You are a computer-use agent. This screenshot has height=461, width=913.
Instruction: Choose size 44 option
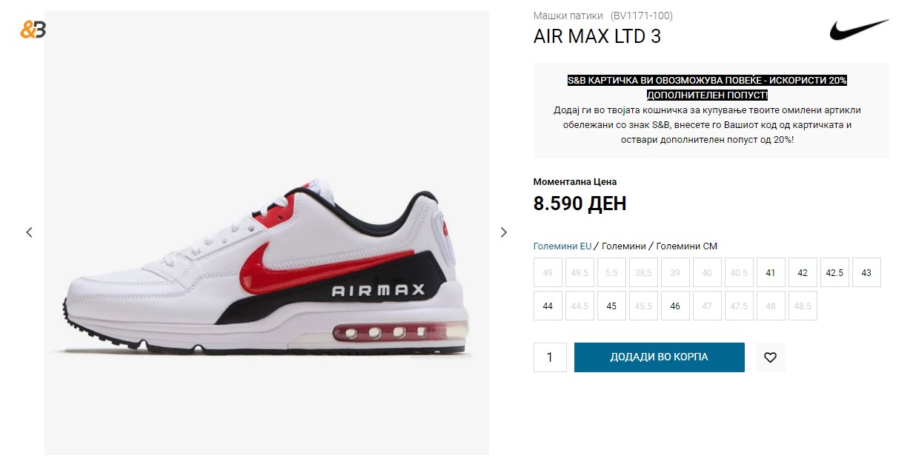tap(548, 306)
